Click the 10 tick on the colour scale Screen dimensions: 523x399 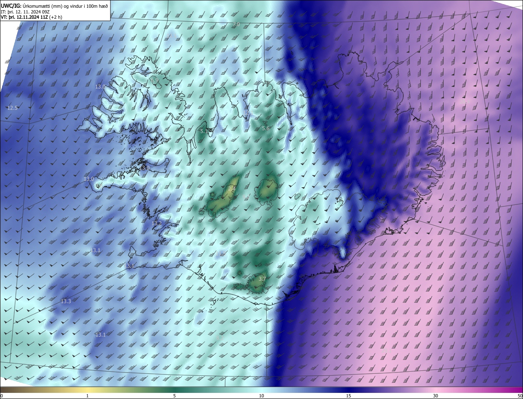click(x=261, y=396)
